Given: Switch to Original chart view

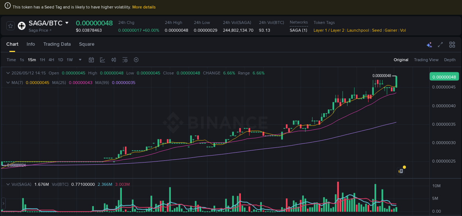Looking at the screenshot, I should click(401, 60).
